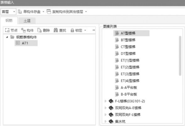The image size is (185, 126).
Task: Switch to the 土建 tab
Action: coord(27,21)
